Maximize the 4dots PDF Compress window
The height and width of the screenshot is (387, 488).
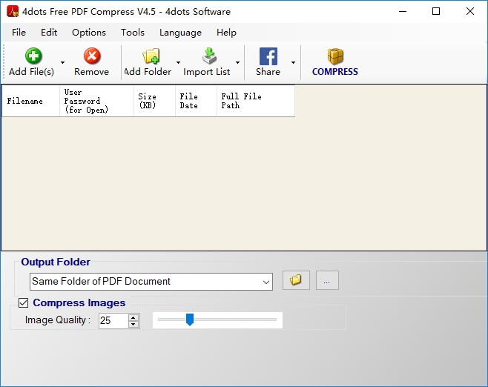tap(436, 12)
